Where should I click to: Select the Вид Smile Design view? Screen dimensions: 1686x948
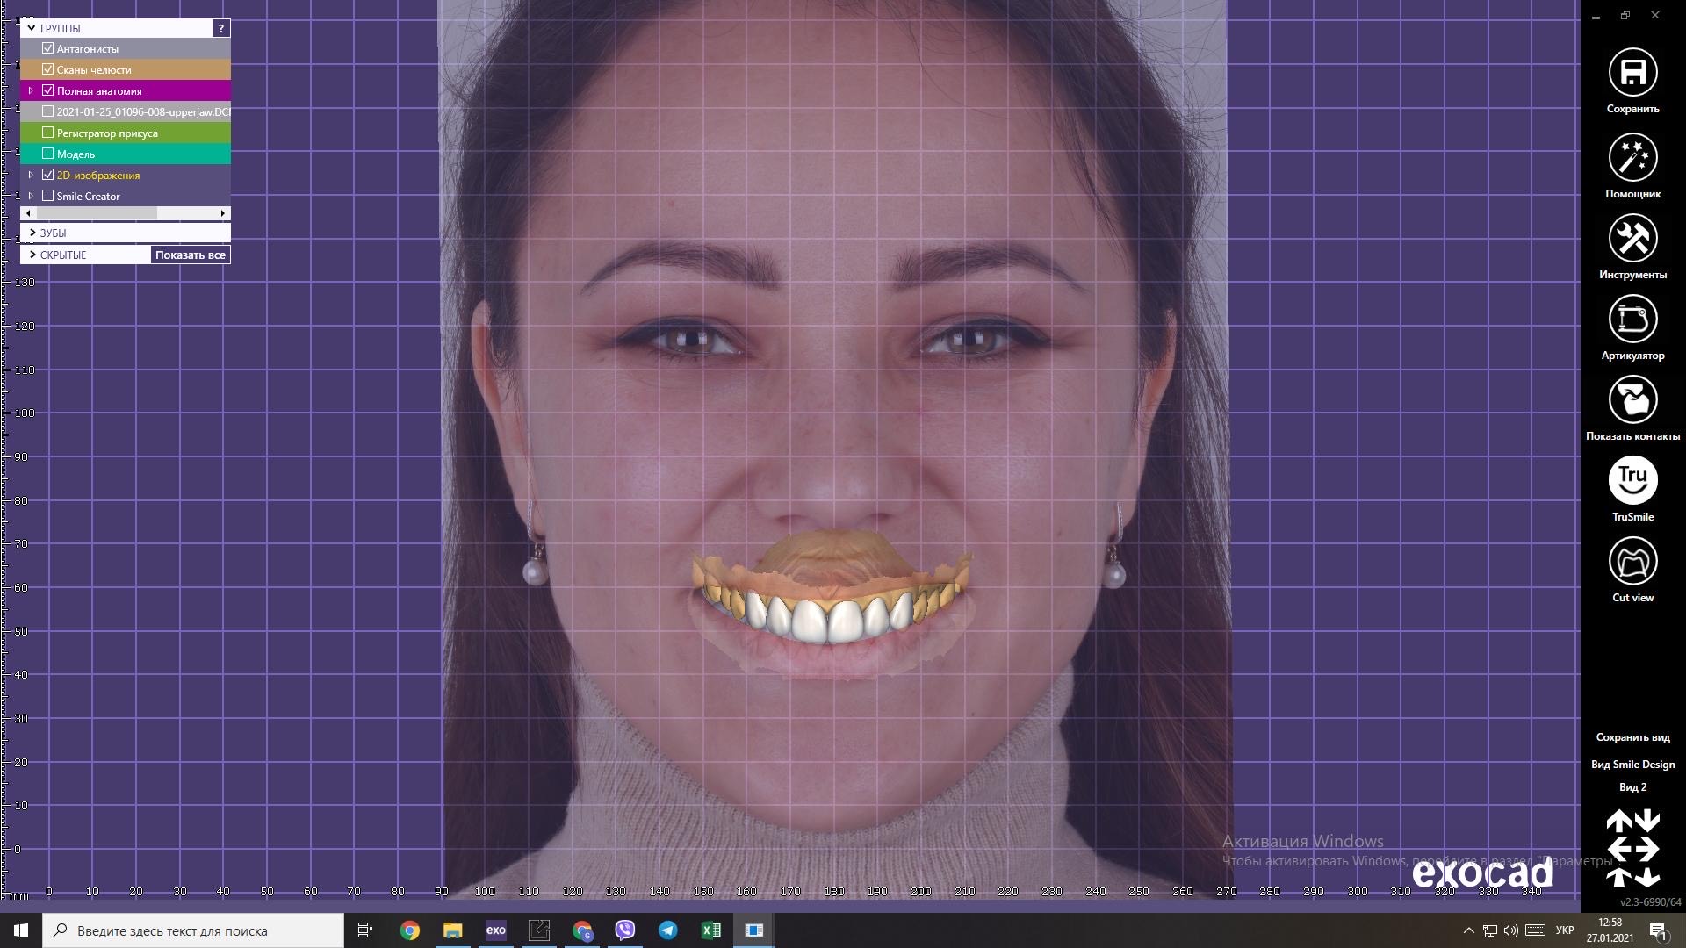1632,765
